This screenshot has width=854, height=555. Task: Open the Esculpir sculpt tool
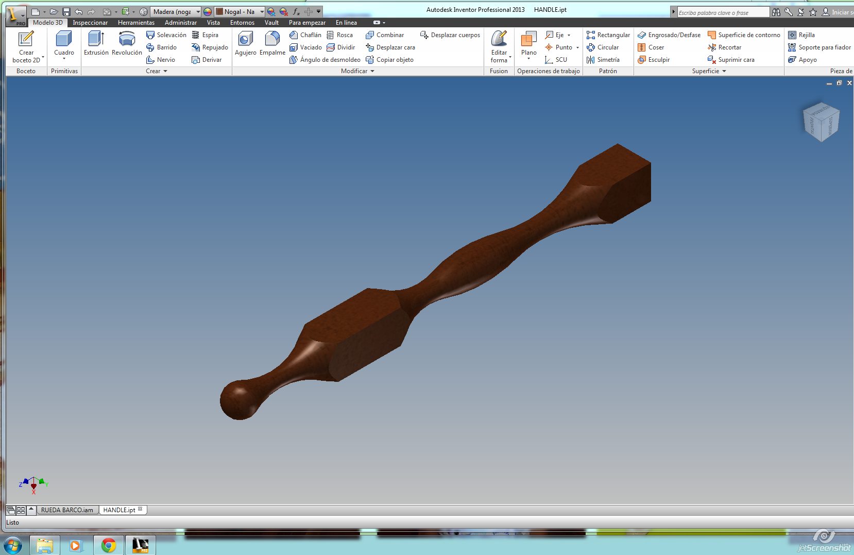[x=654, y=60]
